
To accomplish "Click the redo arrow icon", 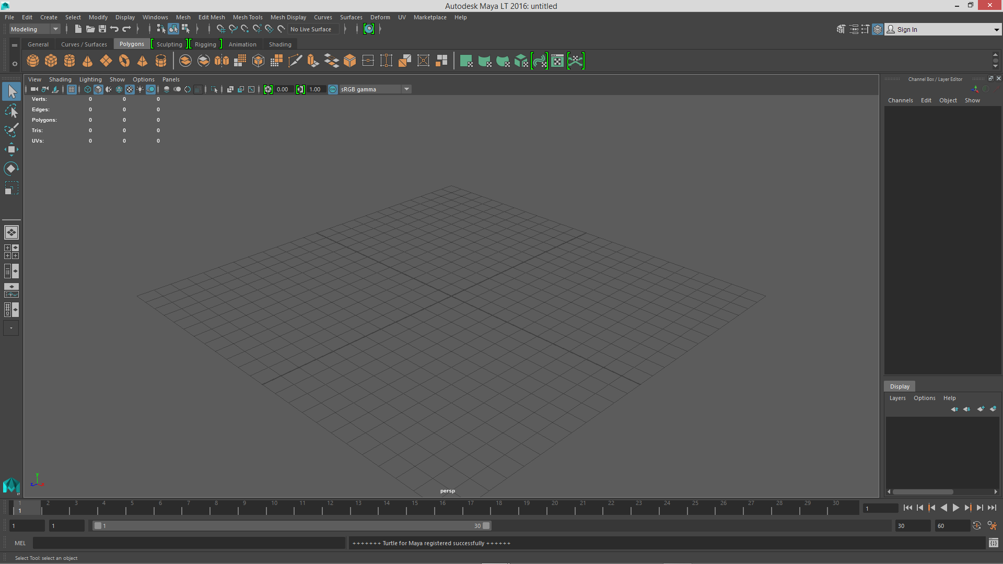I will pyautogui.click(x=126, y=29).
